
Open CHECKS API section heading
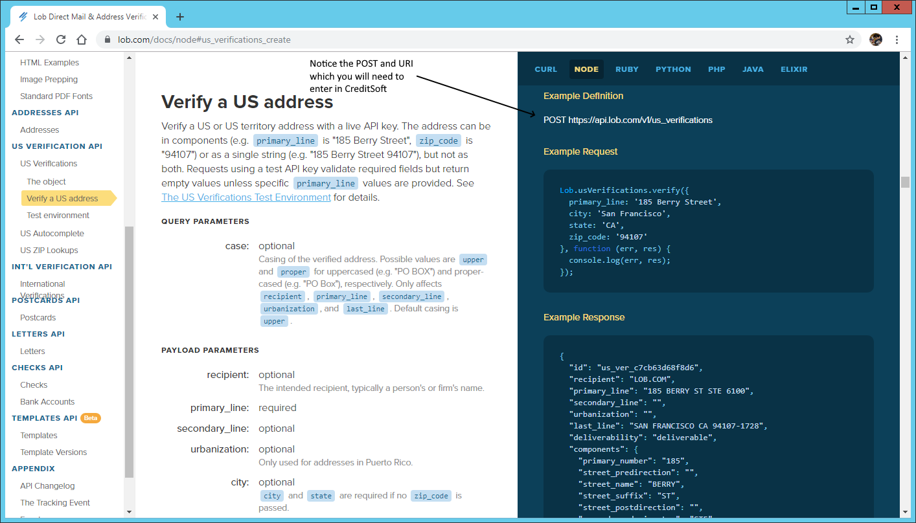click(x=37, y=368)
